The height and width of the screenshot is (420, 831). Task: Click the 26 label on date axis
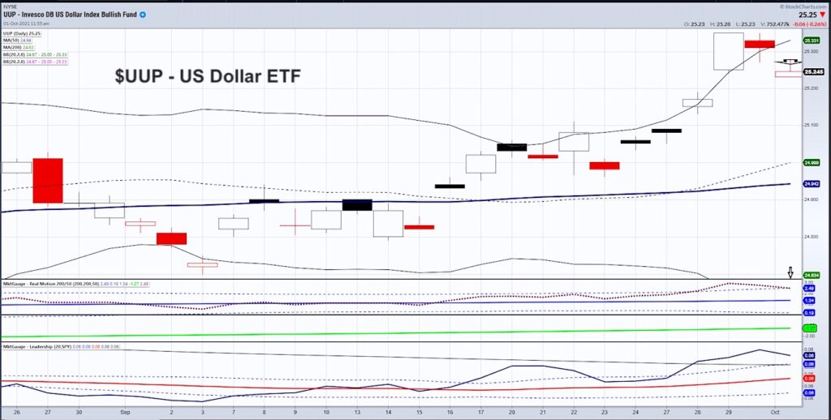(x=17, y=412)
